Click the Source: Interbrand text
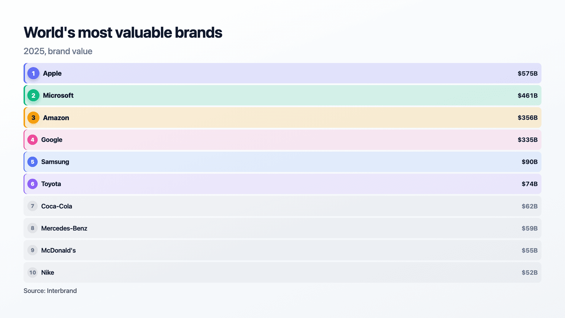 click(x=50, y=291)
